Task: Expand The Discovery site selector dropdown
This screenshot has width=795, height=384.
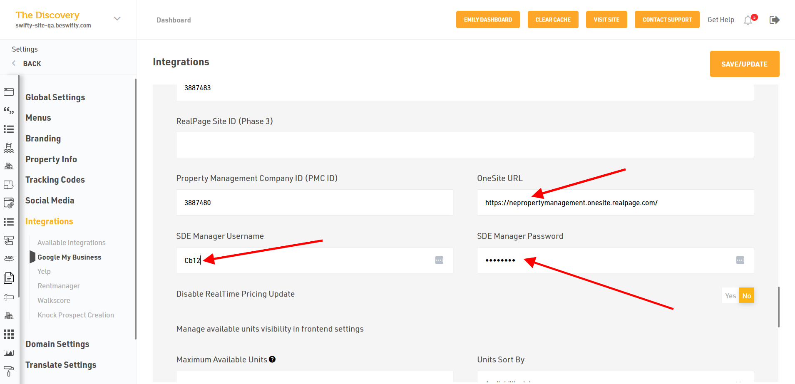Action: point(117,19)
